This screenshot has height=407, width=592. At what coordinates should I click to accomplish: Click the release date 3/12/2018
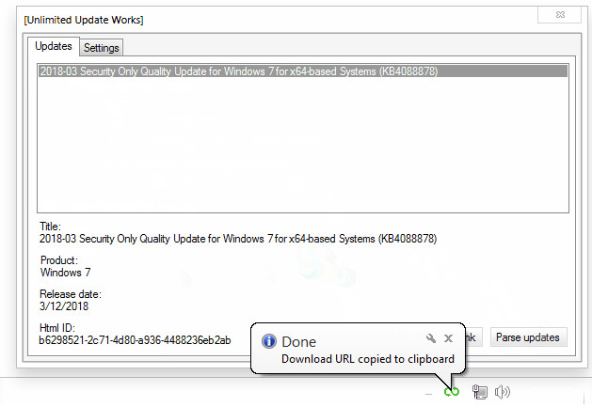click(x=64, y=305)
